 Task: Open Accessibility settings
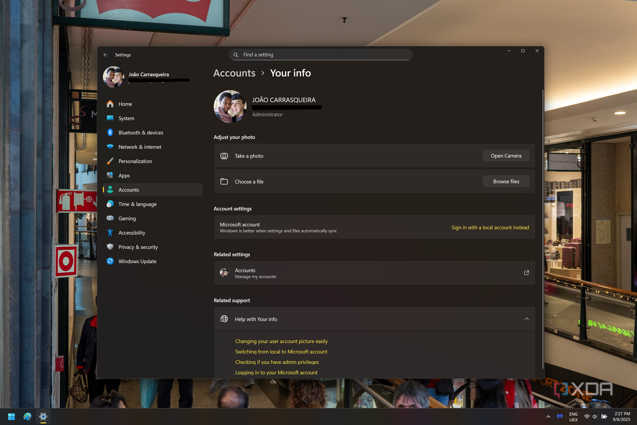pyautogui.click(x=132, y=233)
